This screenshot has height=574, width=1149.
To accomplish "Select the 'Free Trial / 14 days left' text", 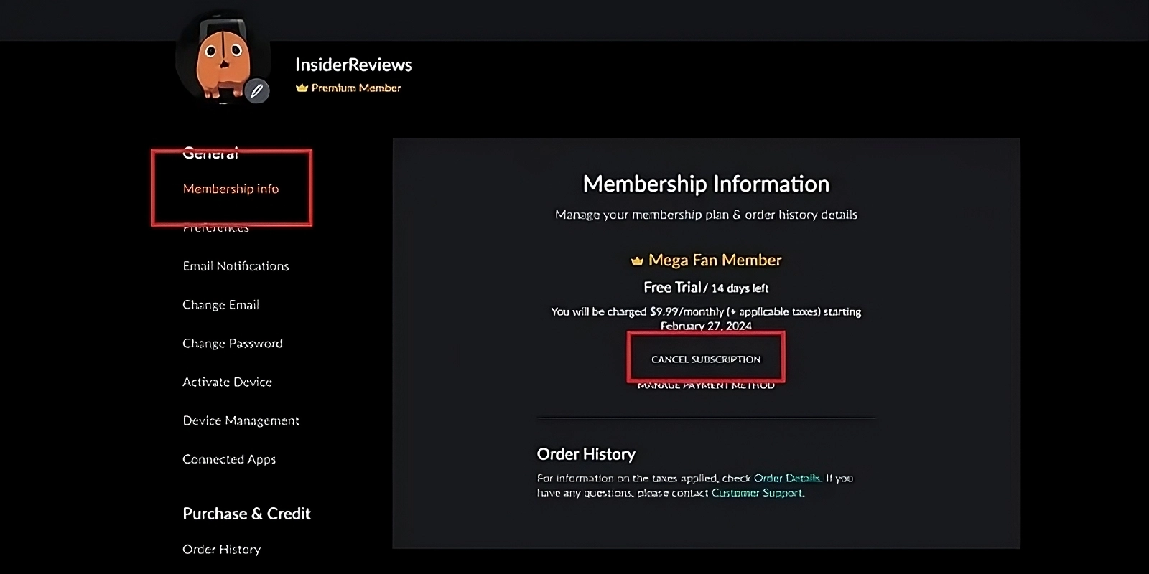I will (x=706, y=288).
